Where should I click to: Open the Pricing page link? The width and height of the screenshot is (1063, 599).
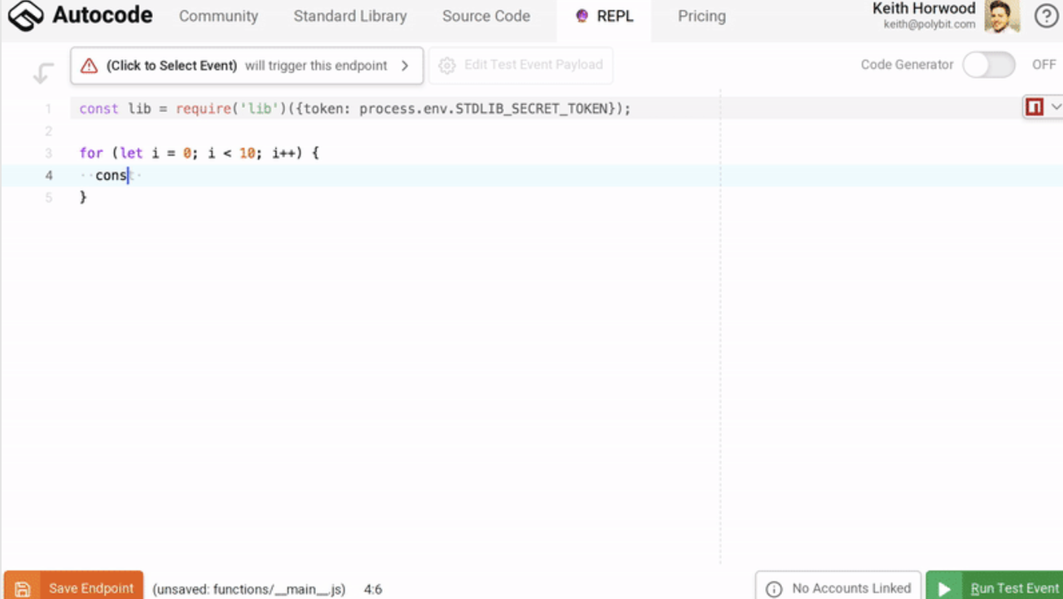click(x=701, y=17)
